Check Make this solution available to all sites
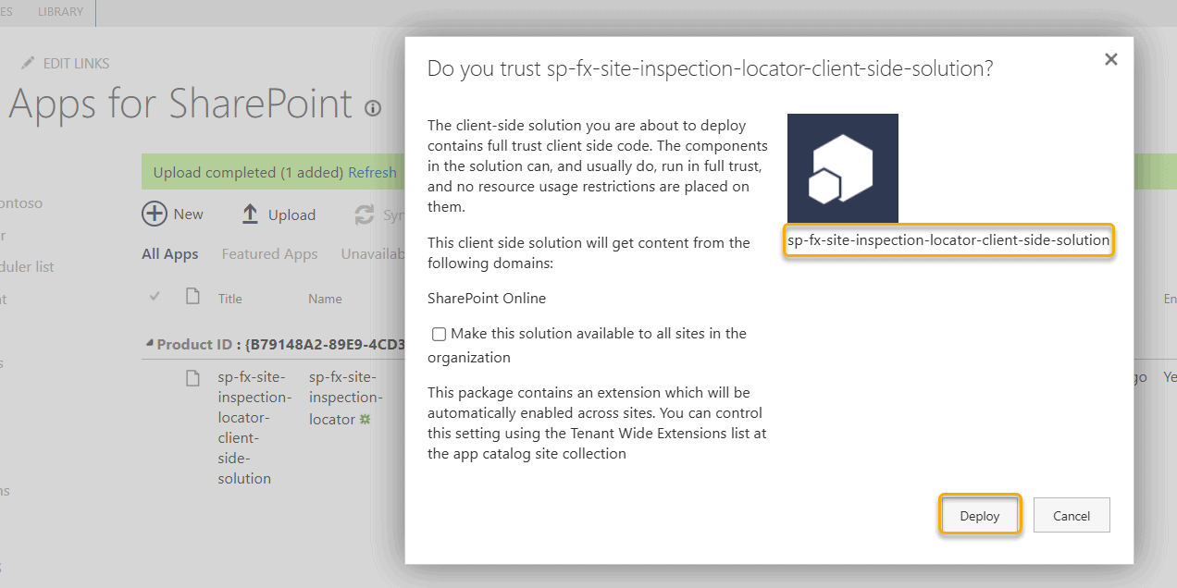 click(439, 334)
